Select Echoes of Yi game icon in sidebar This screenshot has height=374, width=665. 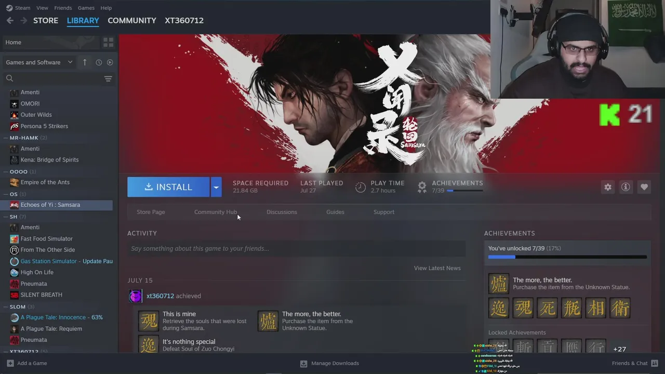click(14, 205)
